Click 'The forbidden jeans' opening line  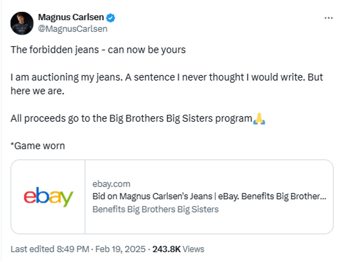coord(98,50)
